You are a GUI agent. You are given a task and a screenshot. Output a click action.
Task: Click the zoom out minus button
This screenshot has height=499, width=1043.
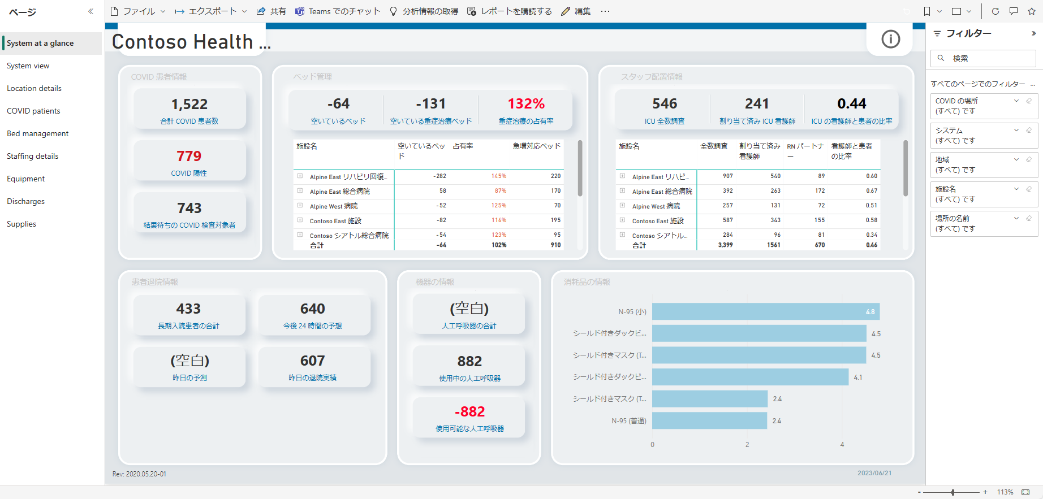(919, 492)
